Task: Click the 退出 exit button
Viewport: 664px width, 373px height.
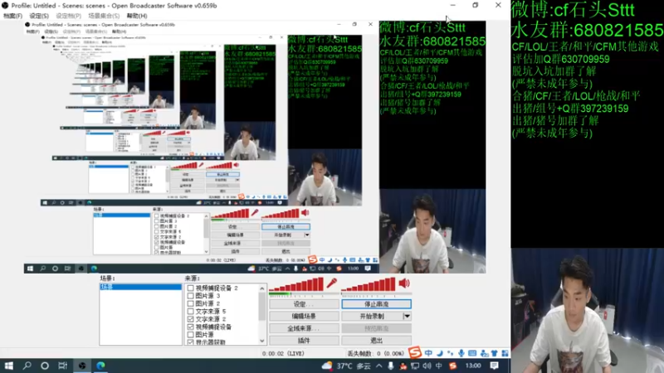Action: click(377, 341)
